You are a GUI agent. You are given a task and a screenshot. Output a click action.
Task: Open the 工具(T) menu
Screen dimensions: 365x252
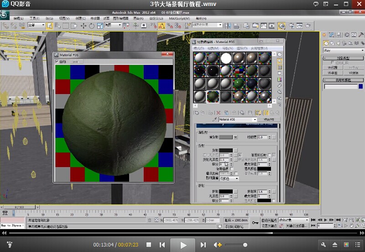[x=35, y=18]
